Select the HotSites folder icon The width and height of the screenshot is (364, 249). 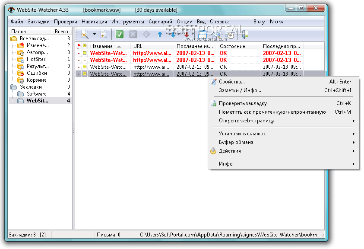21,59
